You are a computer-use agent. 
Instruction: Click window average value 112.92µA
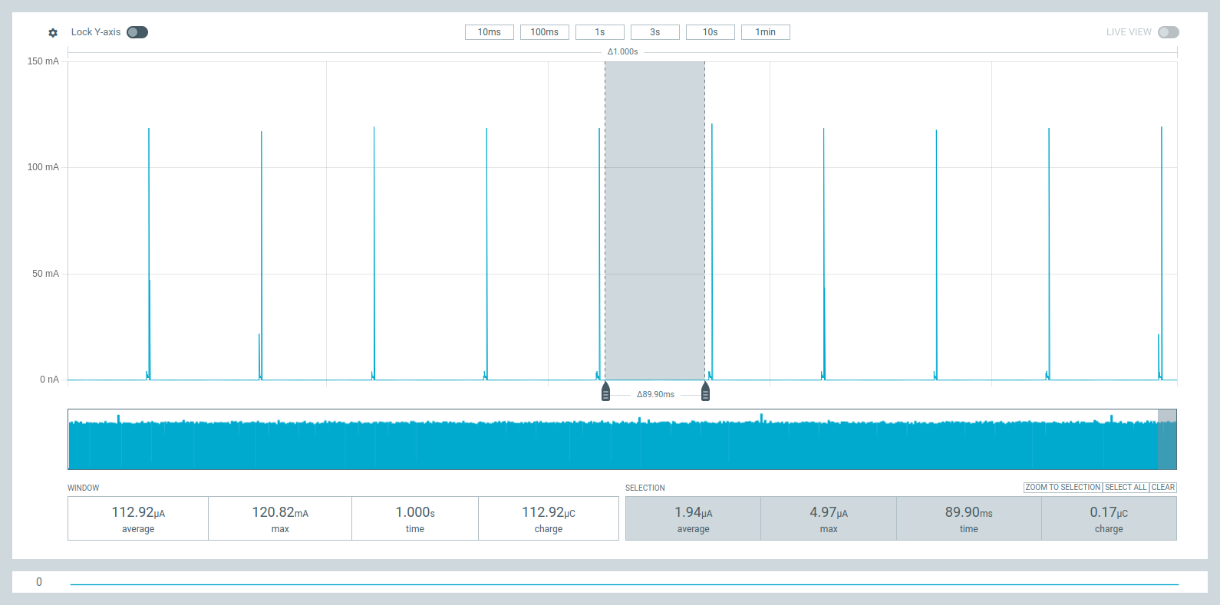138,512
